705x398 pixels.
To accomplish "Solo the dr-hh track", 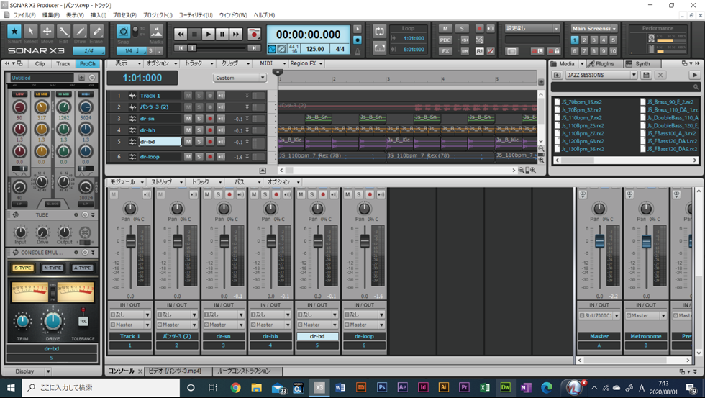I will pos(199,130).
